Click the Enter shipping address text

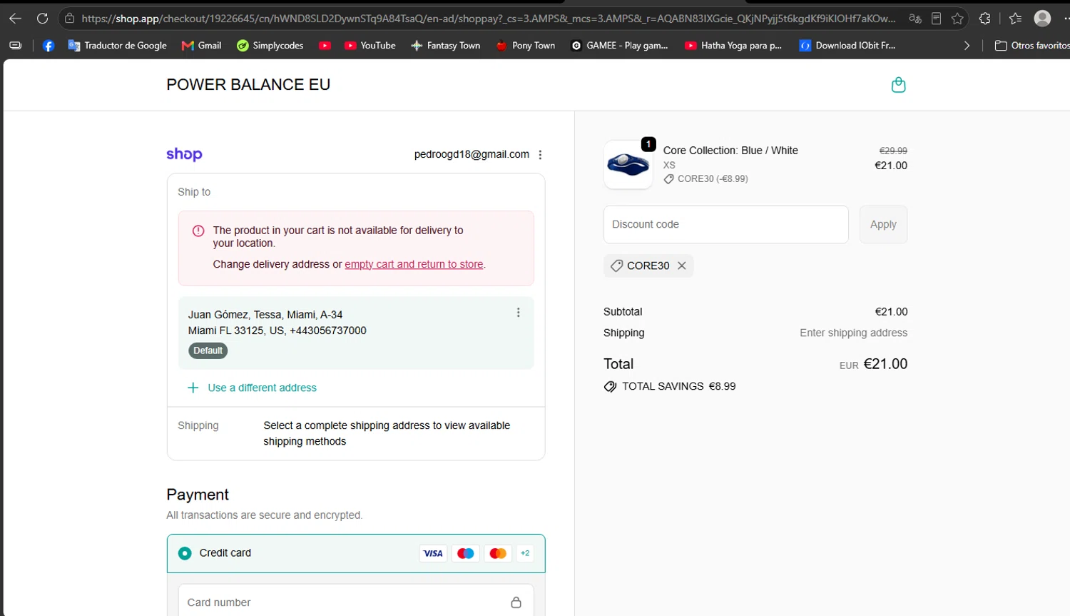coord(853,333)
